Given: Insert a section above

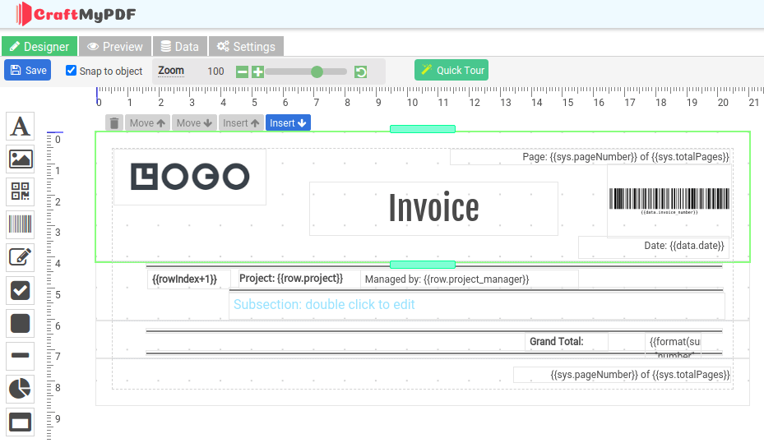Looking at the screenshot, I should click(x=241, y=123).
